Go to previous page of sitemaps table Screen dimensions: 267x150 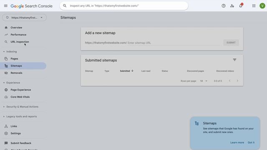(x=229, y=81)
